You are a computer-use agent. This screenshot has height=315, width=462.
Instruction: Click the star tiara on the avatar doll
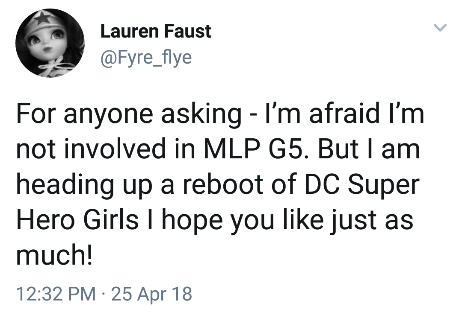point(42,18)
